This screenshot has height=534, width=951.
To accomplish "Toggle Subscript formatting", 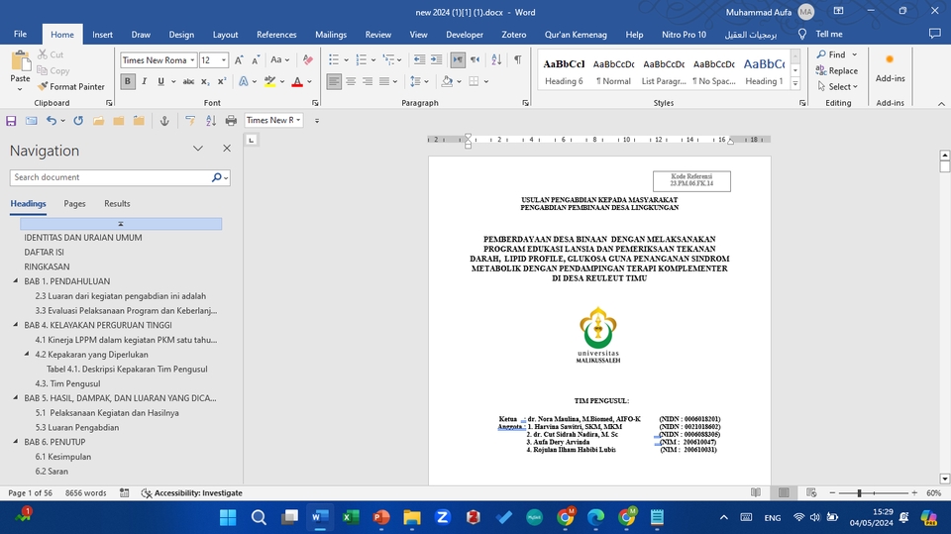I will pyautogui.click(x=206, y=81).
